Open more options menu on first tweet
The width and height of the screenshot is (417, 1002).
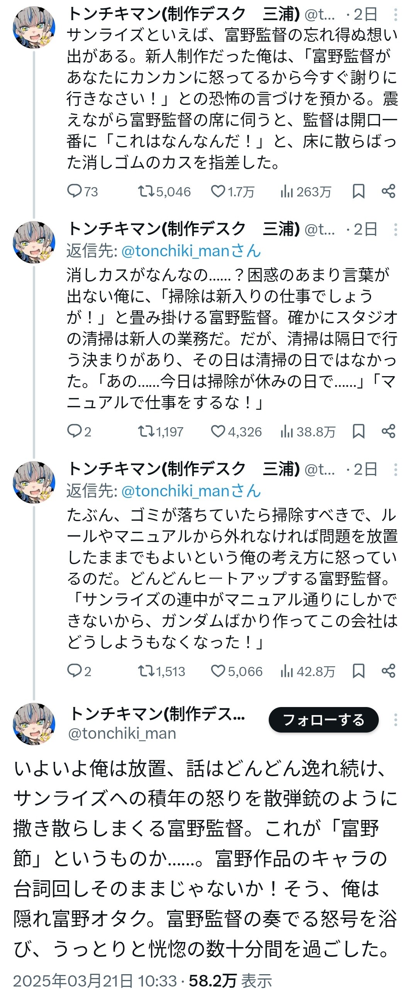[x=396, y=15]
